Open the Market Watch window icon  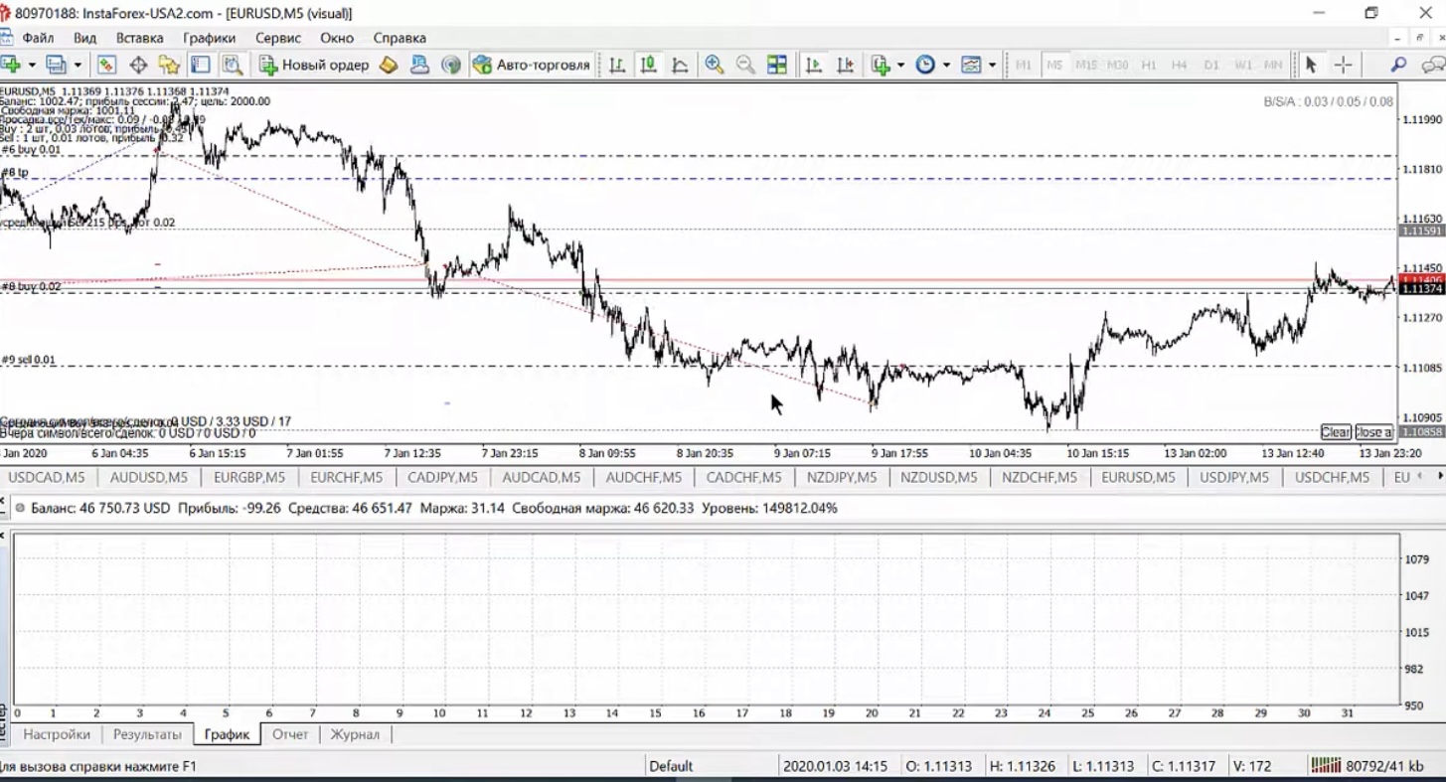click(x=106, y=65)
